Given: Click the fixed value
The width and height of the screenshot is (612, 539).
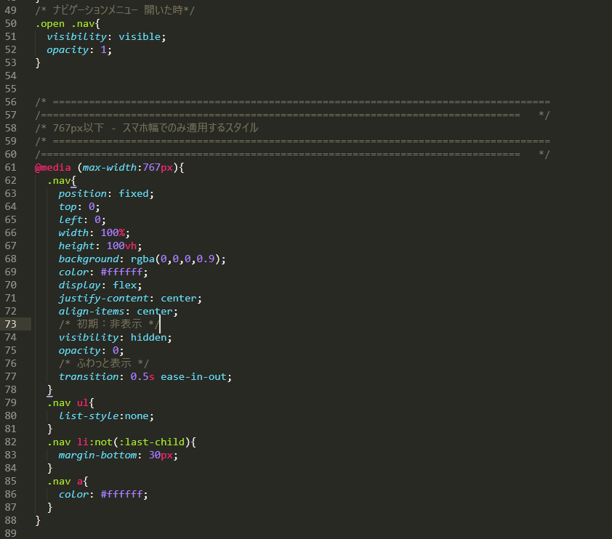Looking at the screenshot, I should 134,194.
